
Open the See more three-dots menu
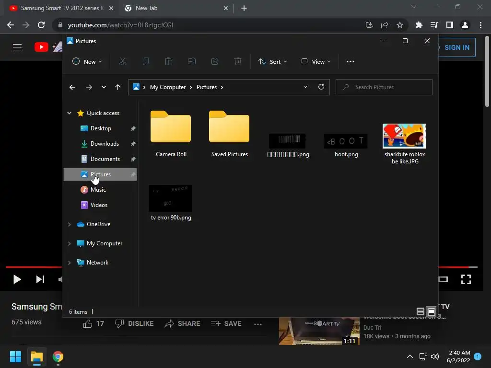point(351,62)
